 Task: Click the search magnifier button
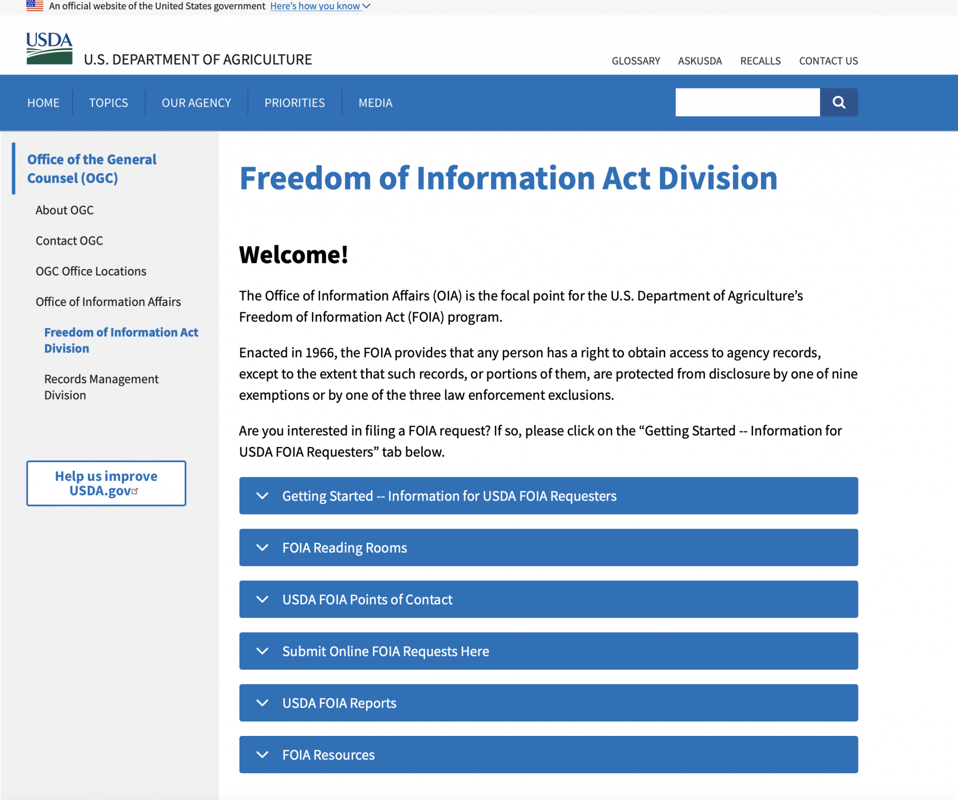pos(839,102)
